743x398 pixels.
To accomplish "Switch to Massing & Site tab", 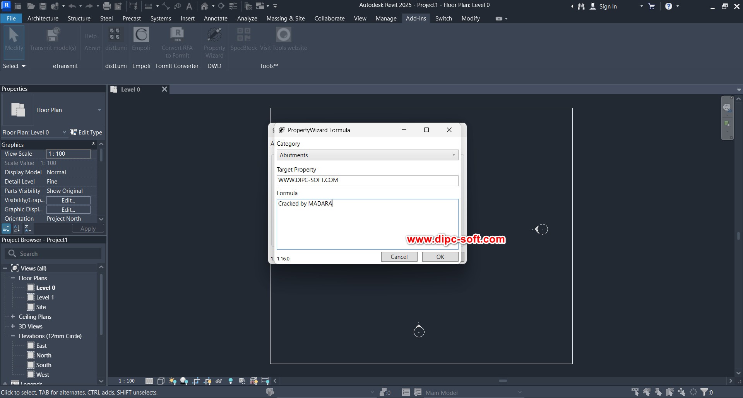I will (286, 18).
